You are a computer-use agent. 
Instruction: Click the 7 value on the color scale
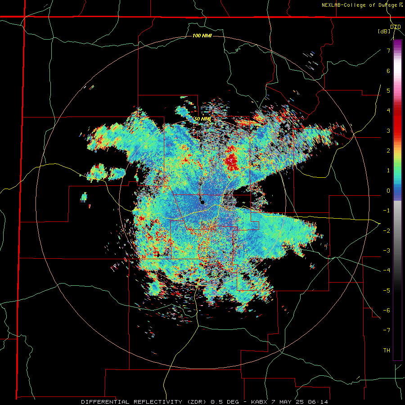[x=388, y=50]
